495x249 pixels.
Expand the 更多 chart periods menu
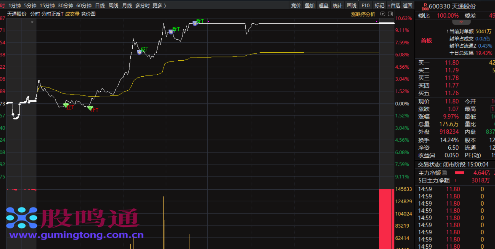[159, 5]
